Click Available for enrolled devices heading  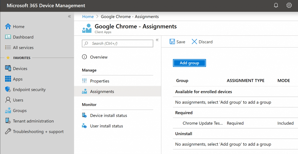tap(203, 92)
